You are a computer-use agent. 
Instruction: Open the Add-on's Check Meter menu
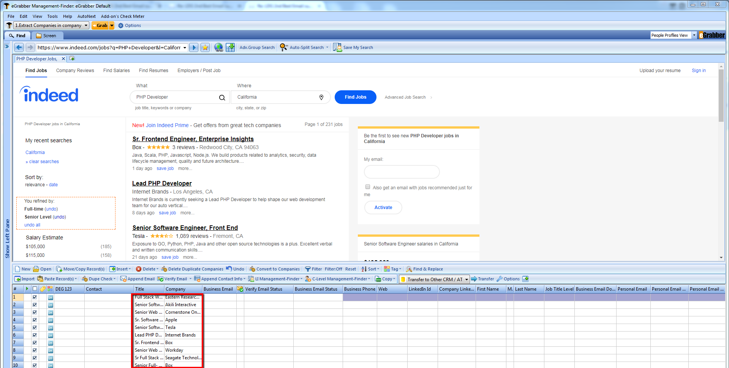tap(123, 16)
